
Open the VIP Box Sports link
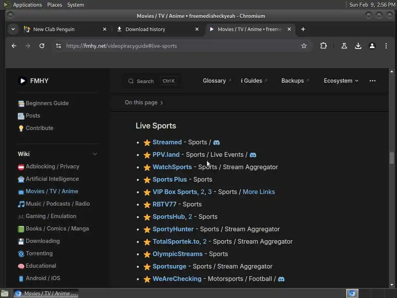(x=175, y=192)
